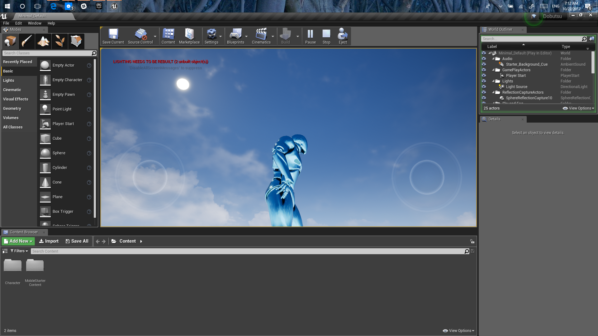Open the Marketplace toolbar icon
This screenshot has width=598, height=336.
click(x=189, y=36)
